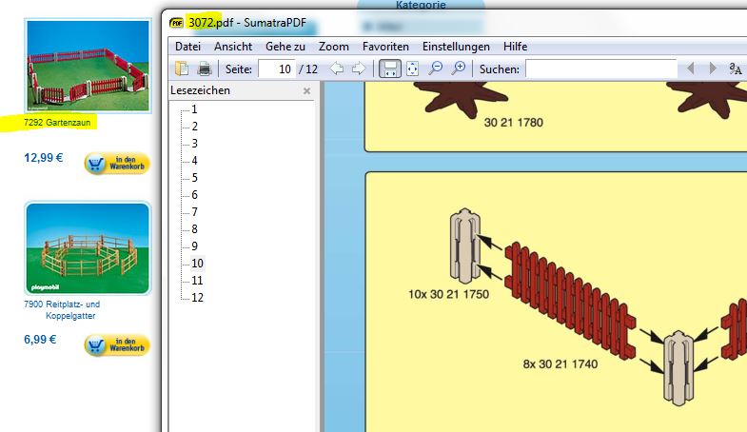Screen dimensions: 747x432
Task: Select bookmark 5 in Lesezeichen tree
Action: (194, 178)
